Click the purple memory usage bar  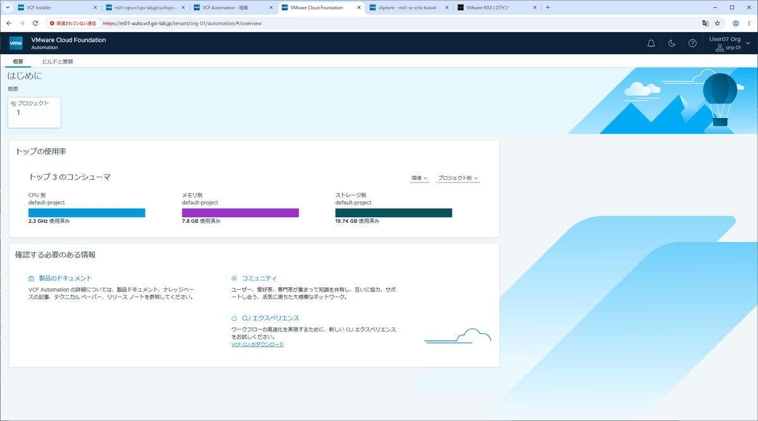[x=240, y=213]
